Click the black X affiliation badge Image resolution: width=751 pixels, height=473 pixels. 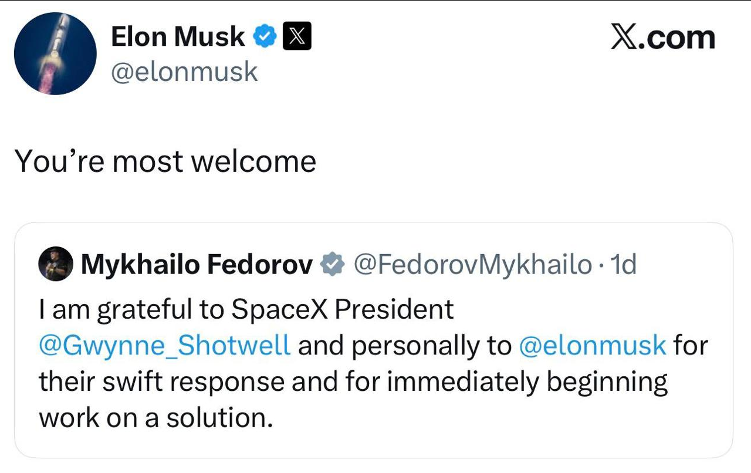point(297,38)
